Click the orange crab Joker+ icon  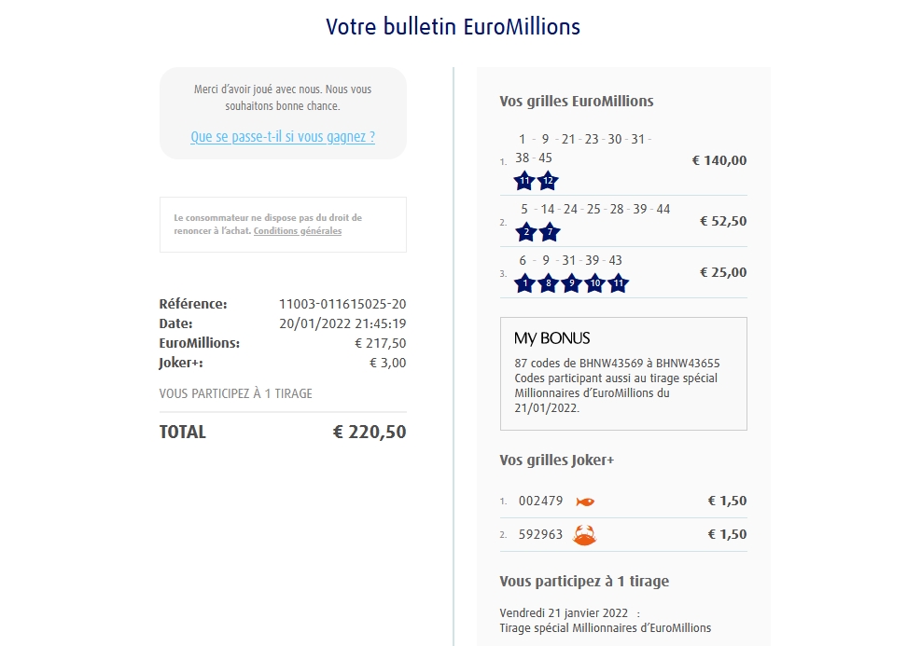pos(585,535)
